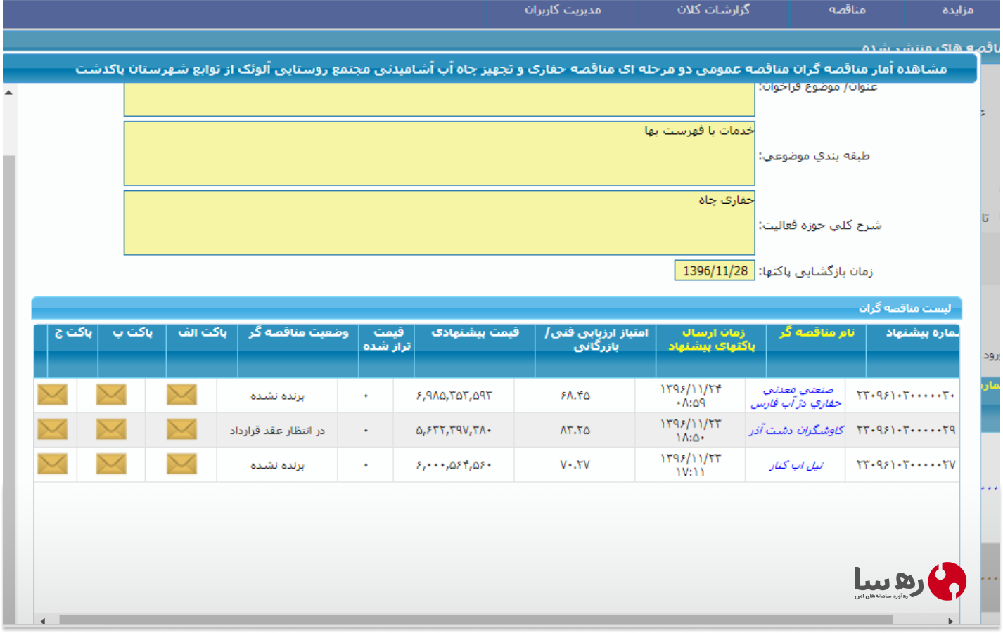Open the مناقصه menu
This screenshot has height=633, width=1003.
(x=847, y=10)
